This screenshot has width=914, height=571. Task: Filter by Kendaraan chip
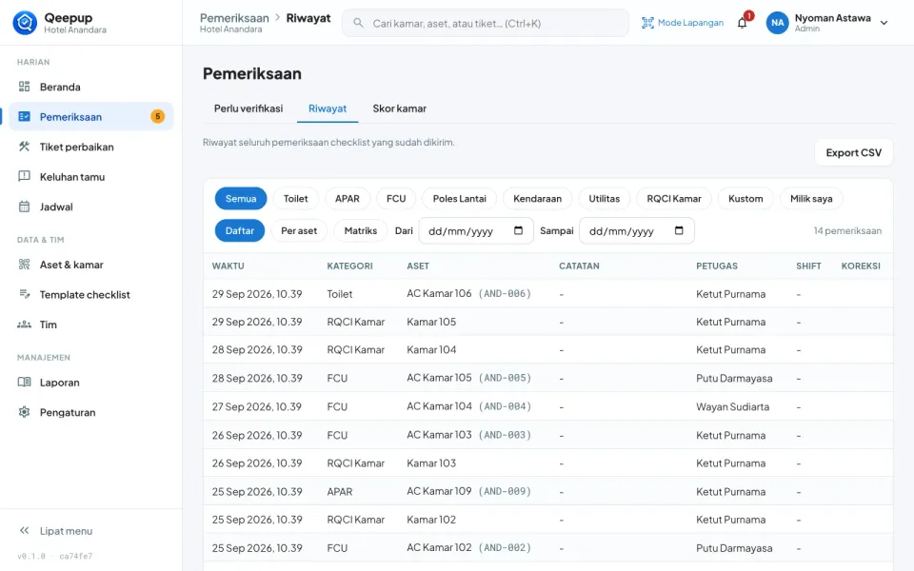(537, 199)
